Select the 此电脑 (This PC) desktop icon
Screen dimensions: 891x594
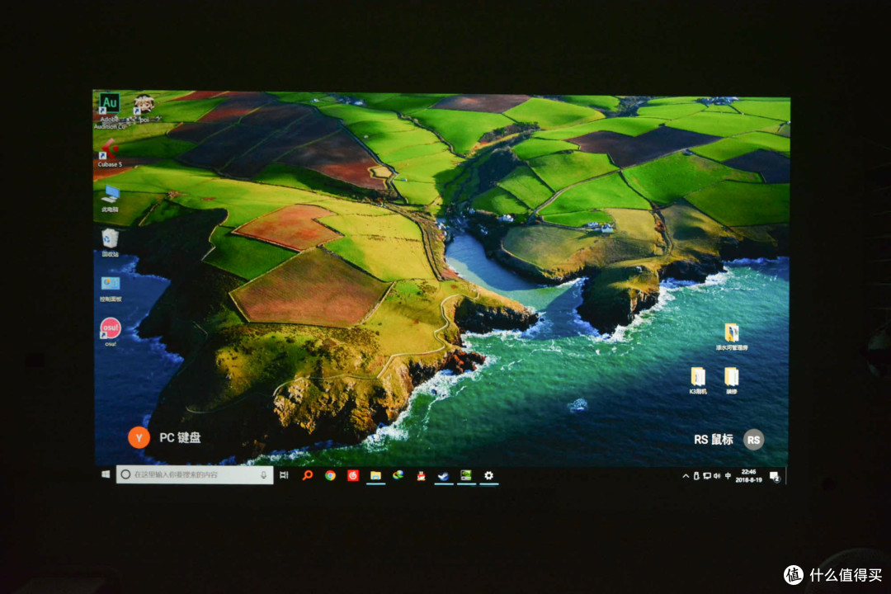[111, 199]
